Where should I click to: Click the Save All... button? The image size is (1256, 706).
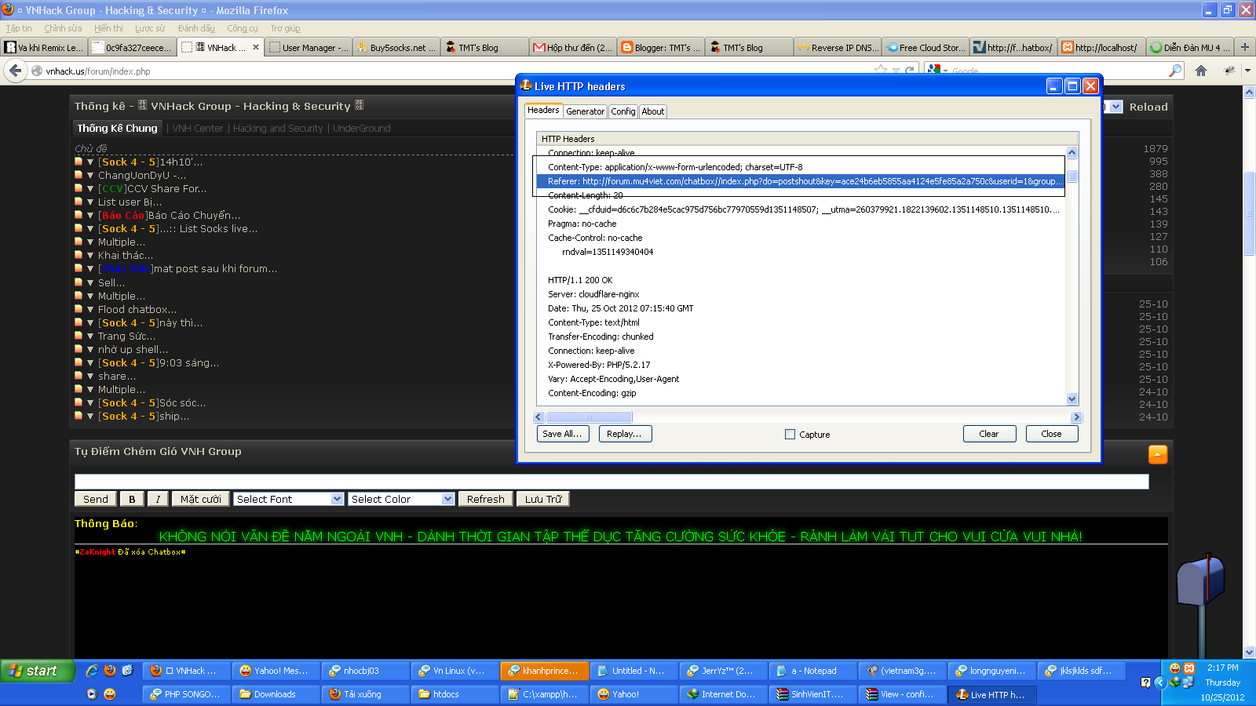point(563,434)
